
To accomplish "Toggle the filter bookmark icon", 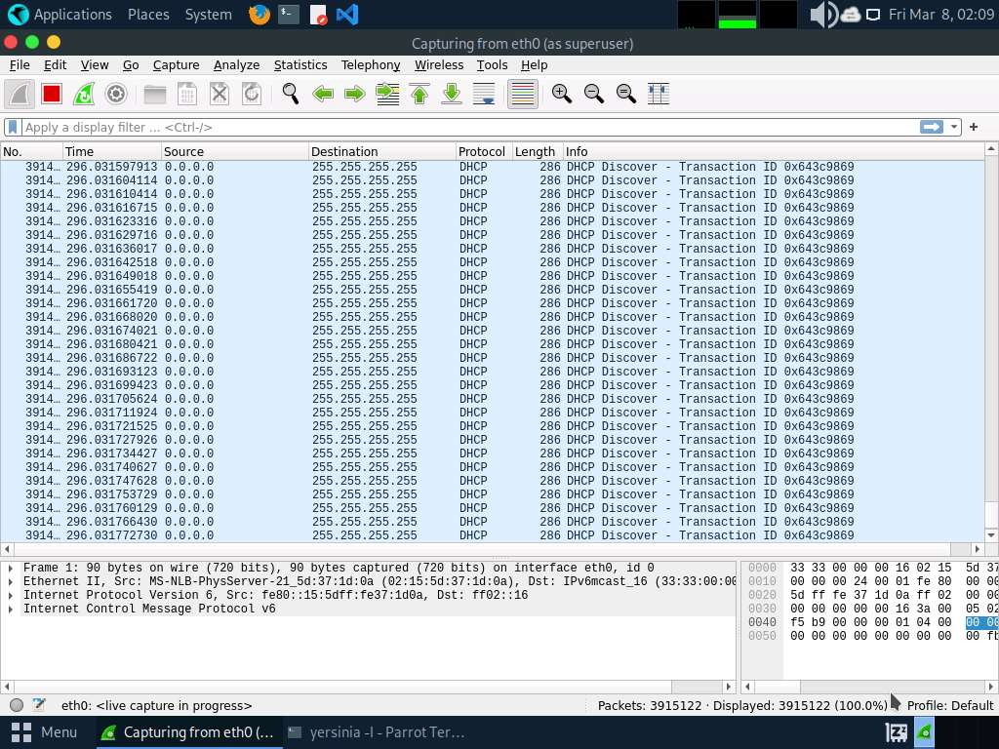I will point(13,128).
